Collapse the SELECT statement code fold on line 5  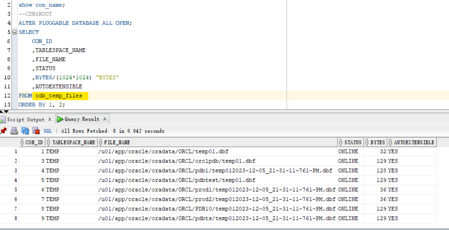[14, 32]
